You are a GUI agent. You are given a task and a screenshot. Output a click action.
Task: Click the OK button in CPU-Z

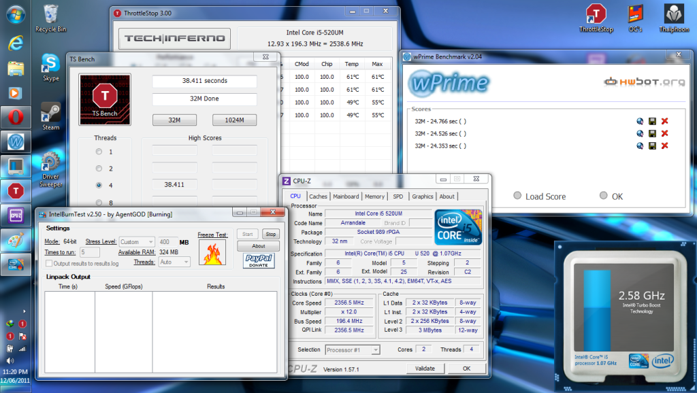[x=466, y=369]
